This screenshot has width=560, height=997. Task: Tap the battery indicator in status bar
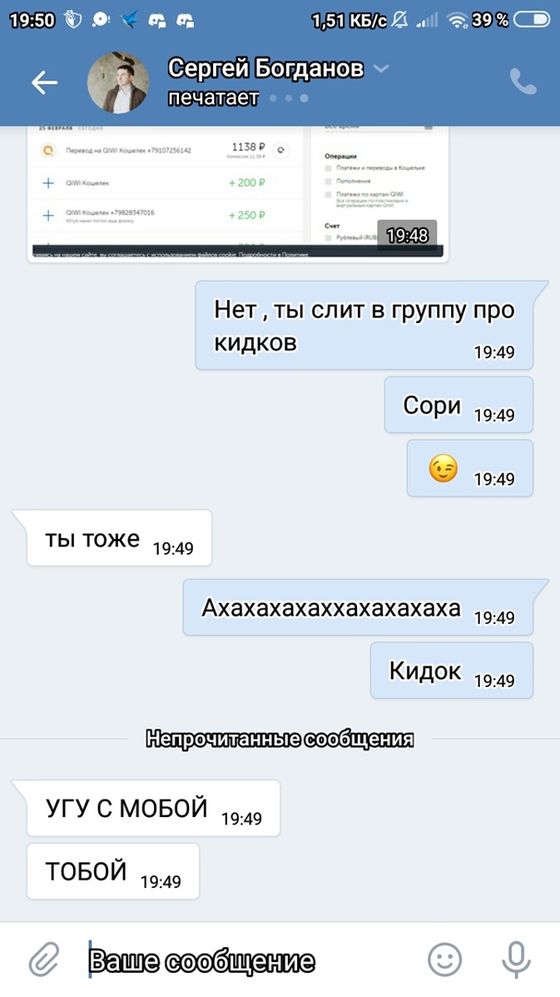tap(531, 20)
